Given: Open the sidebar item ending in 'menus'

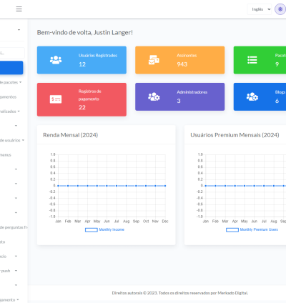Looking at the screenshot, I should tap(6, 155).
